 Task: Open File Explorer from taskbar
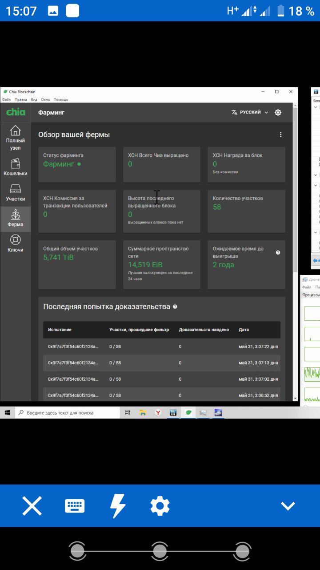coord(143,413)
